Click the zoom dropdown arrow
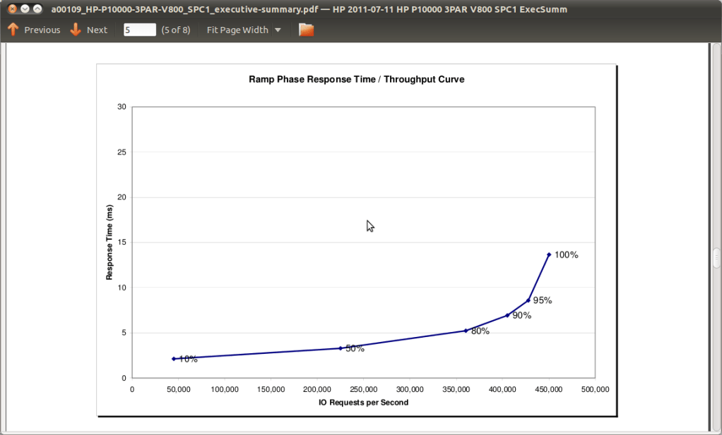This screenshot has width=722, height=435. tap(278, 30)
